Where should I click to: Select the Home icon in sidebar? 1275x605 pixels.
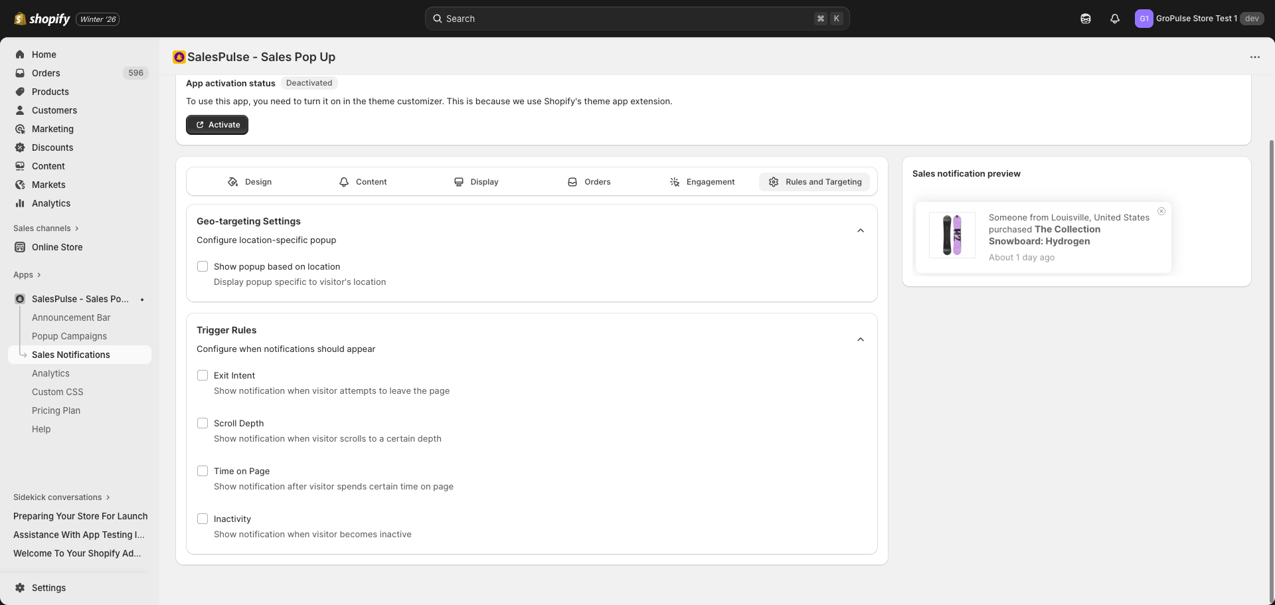click(20, 54)
